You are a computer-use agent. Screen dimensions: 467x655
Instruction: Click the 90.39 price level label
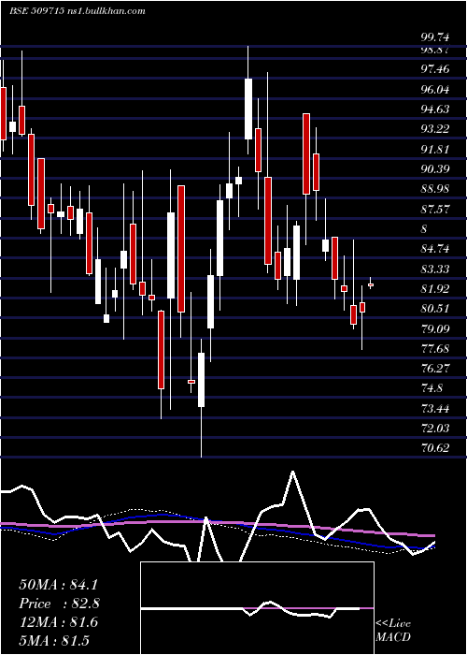435,169
